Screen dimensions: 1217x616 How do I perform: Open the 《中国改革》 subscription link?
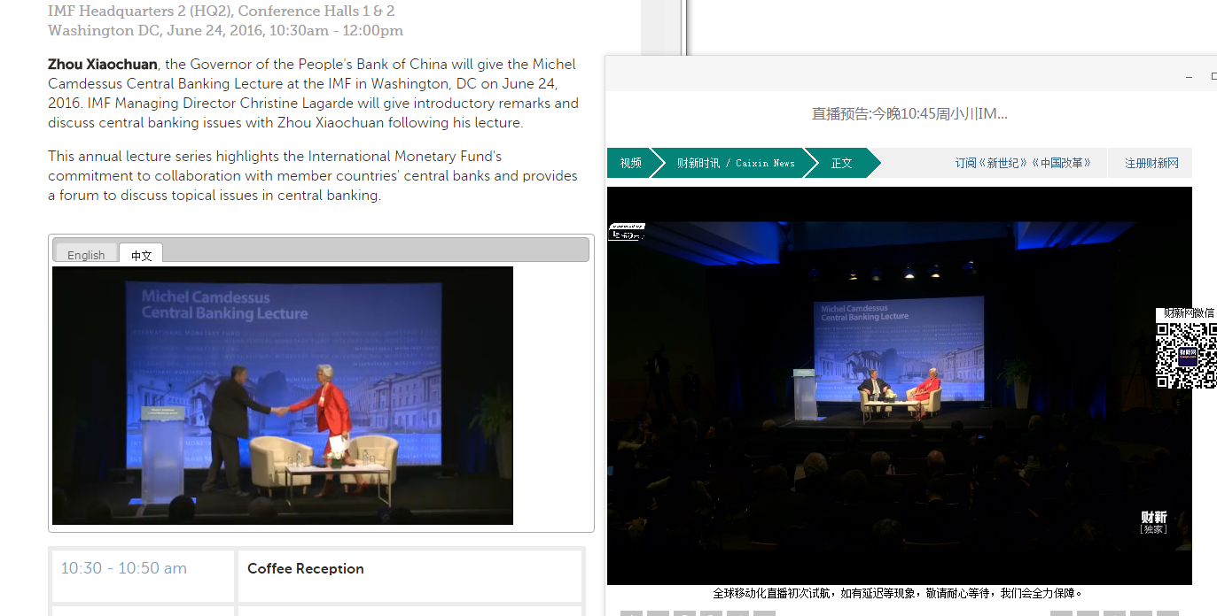point(1065,163)
